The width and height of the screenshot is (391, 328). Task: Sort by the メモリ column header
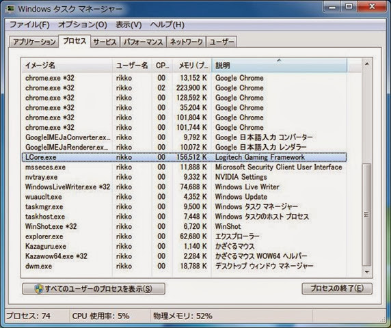point(192,66)
